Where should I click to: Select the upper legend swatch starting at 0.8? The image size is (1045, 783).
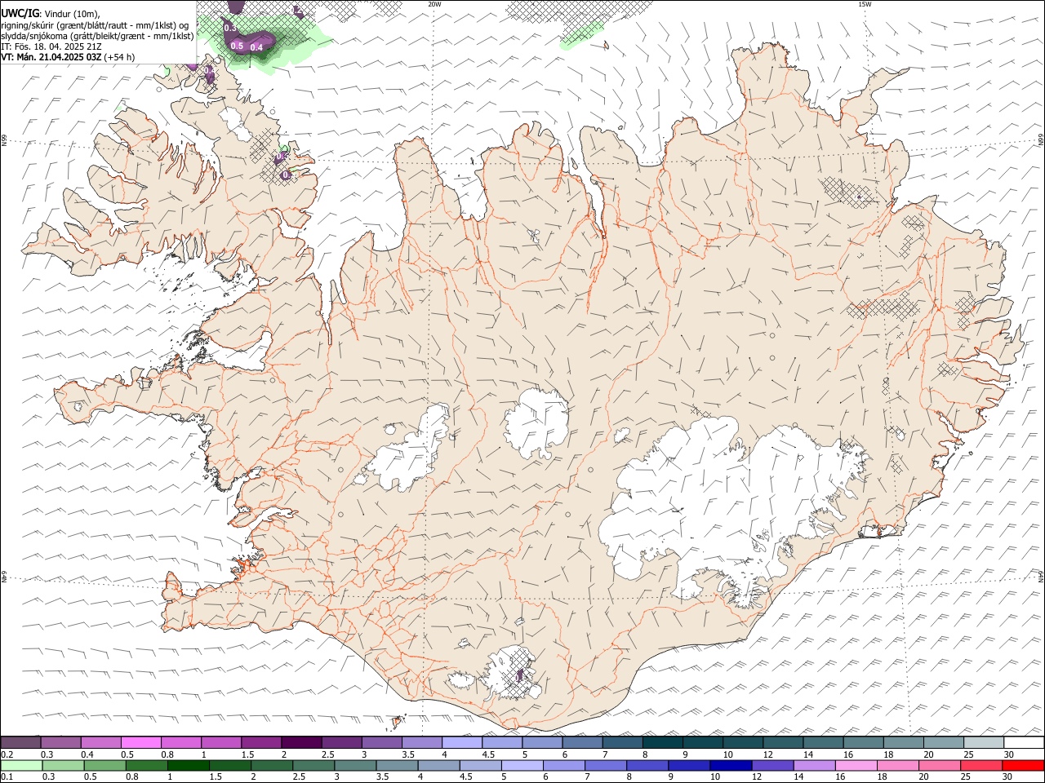pyautogui.click(x=180, y=743)
